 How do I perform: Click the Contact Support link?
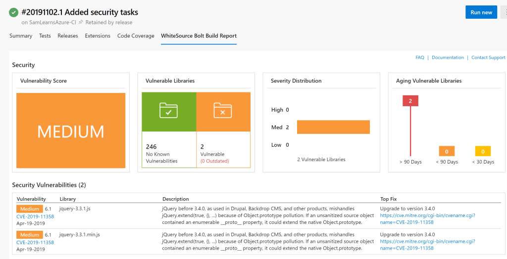[488, 58]
